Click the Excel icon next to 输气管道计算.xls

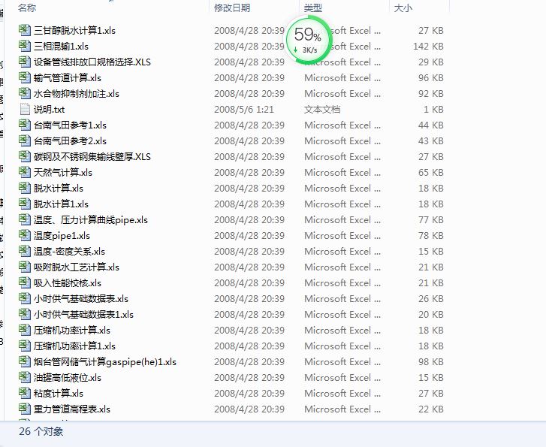25,77
